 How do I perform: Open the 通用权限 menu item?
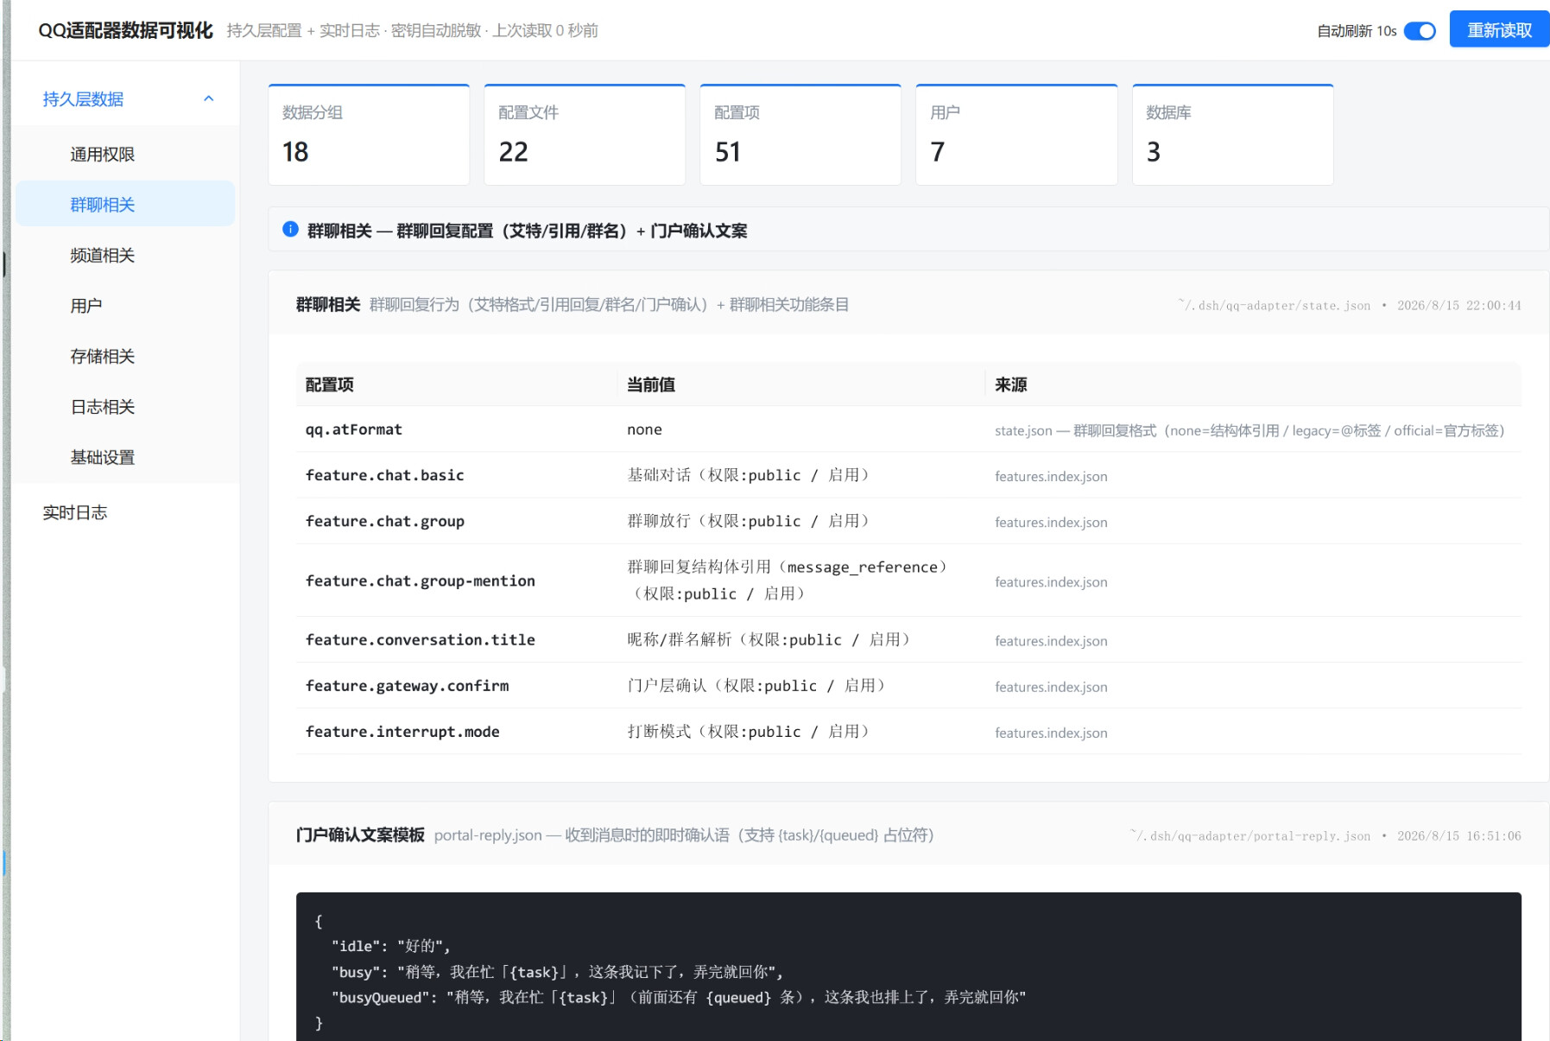point(125,154)
